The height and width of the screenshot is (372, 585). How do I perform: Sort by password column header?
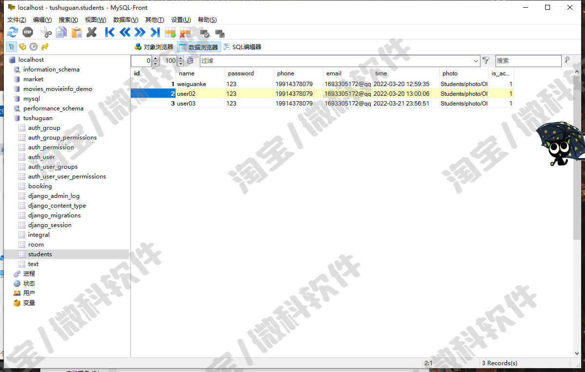249,73
